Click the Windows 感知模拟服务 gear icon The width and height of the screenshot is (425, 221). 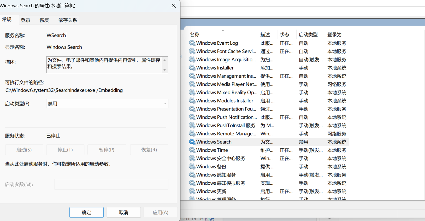192,183
